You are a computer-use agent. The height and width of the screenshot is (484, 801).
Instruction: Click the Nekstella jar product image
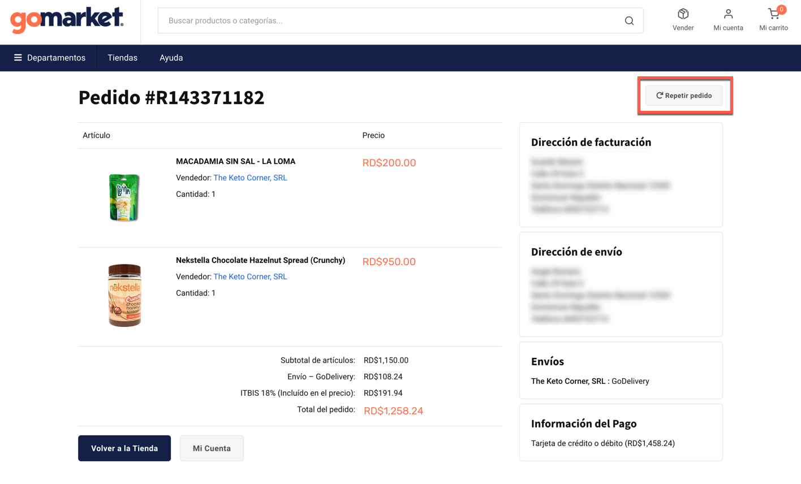124,295
